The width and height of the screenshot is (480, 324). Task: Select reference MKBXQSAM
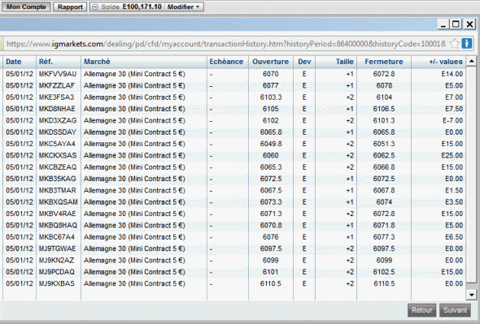click(58, 202)
